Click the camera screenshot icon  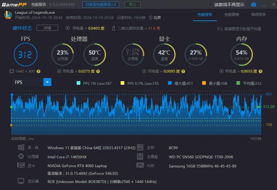tap(254, 5)
